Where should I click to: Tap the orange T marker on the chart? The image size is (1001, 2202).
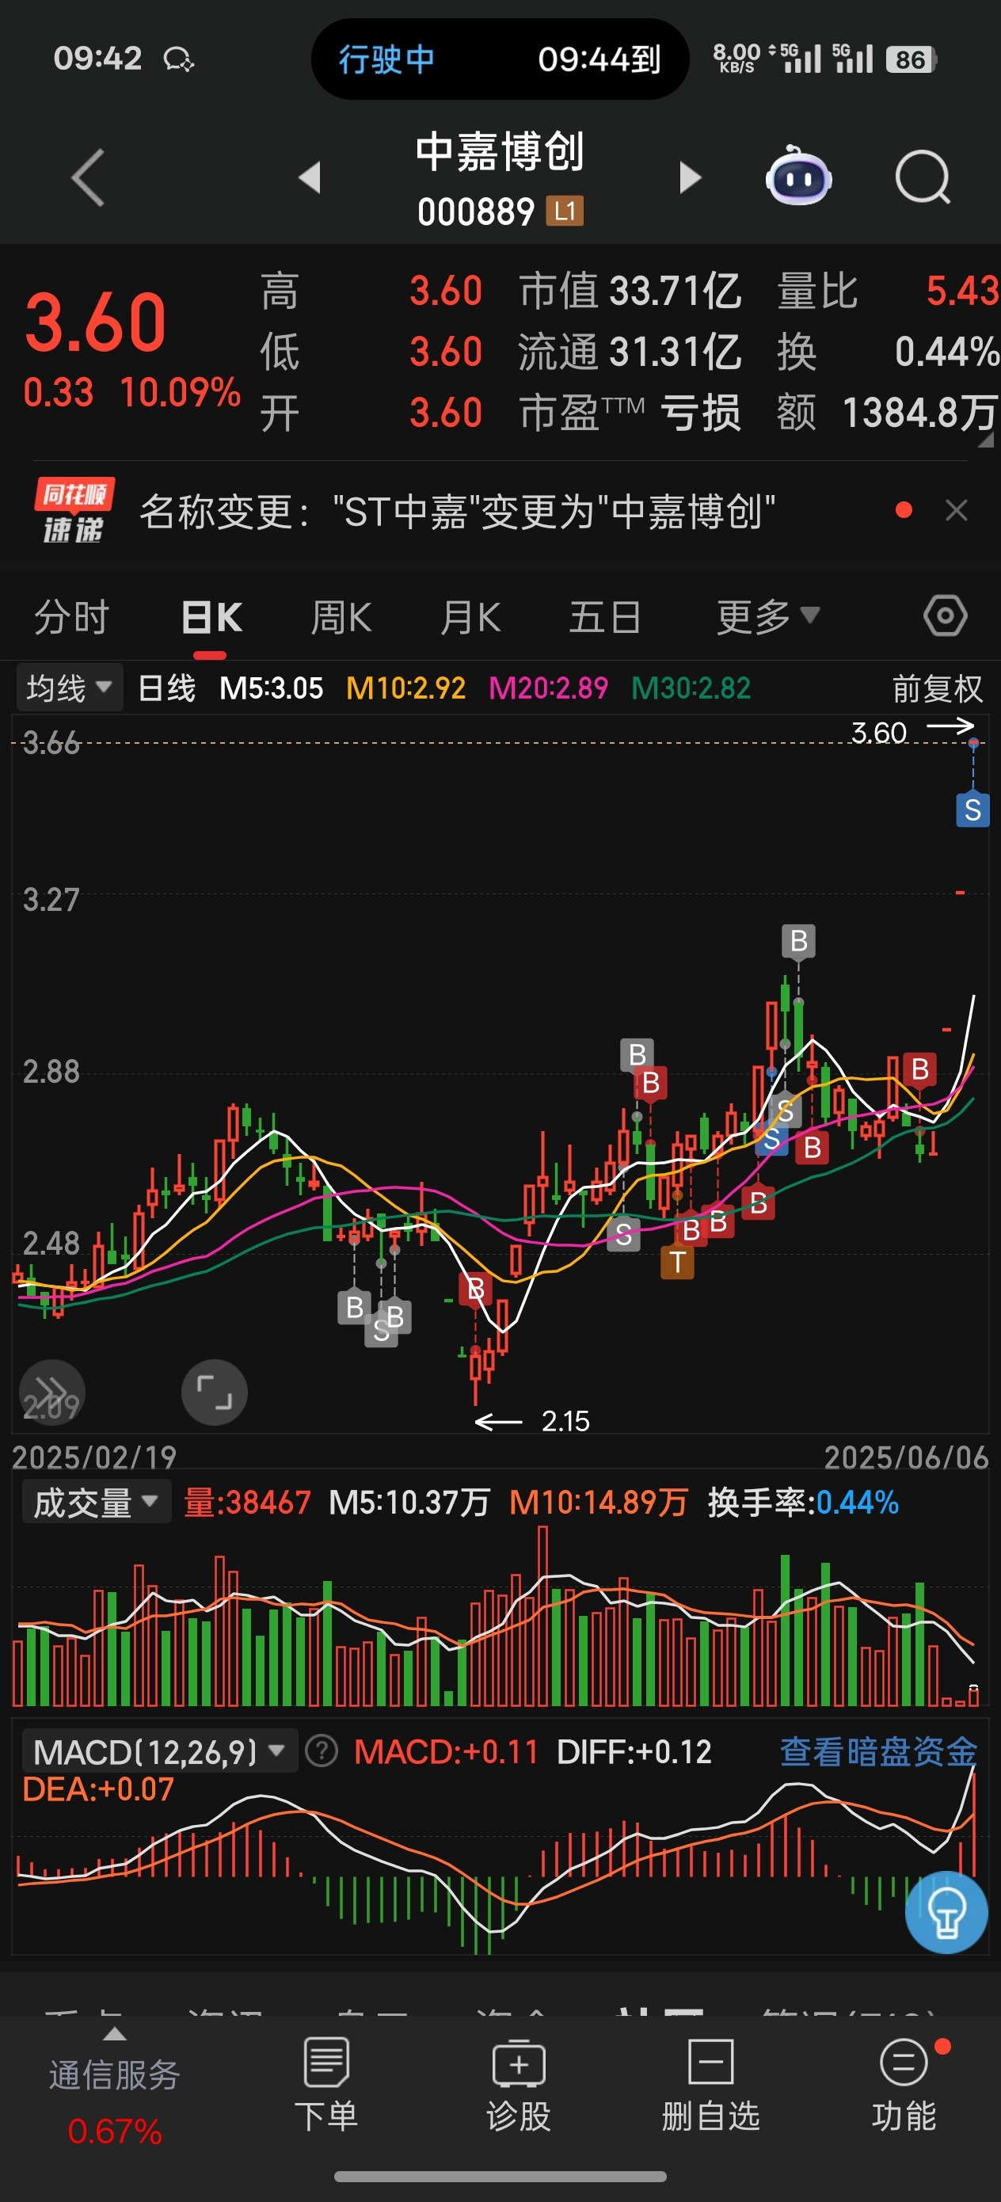click(677, 1262)
